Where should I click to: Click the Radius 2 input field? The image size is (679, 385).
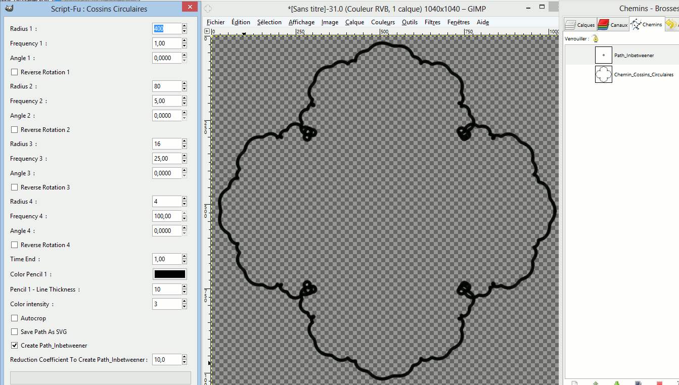pyautogui.click(x=167, y=86)
